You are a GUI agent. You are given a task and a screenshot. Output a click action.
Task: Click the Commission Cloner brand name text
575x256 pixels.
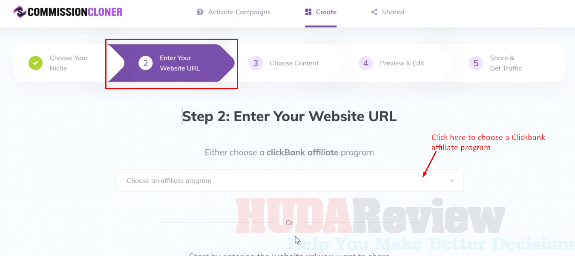click(75, 12)
